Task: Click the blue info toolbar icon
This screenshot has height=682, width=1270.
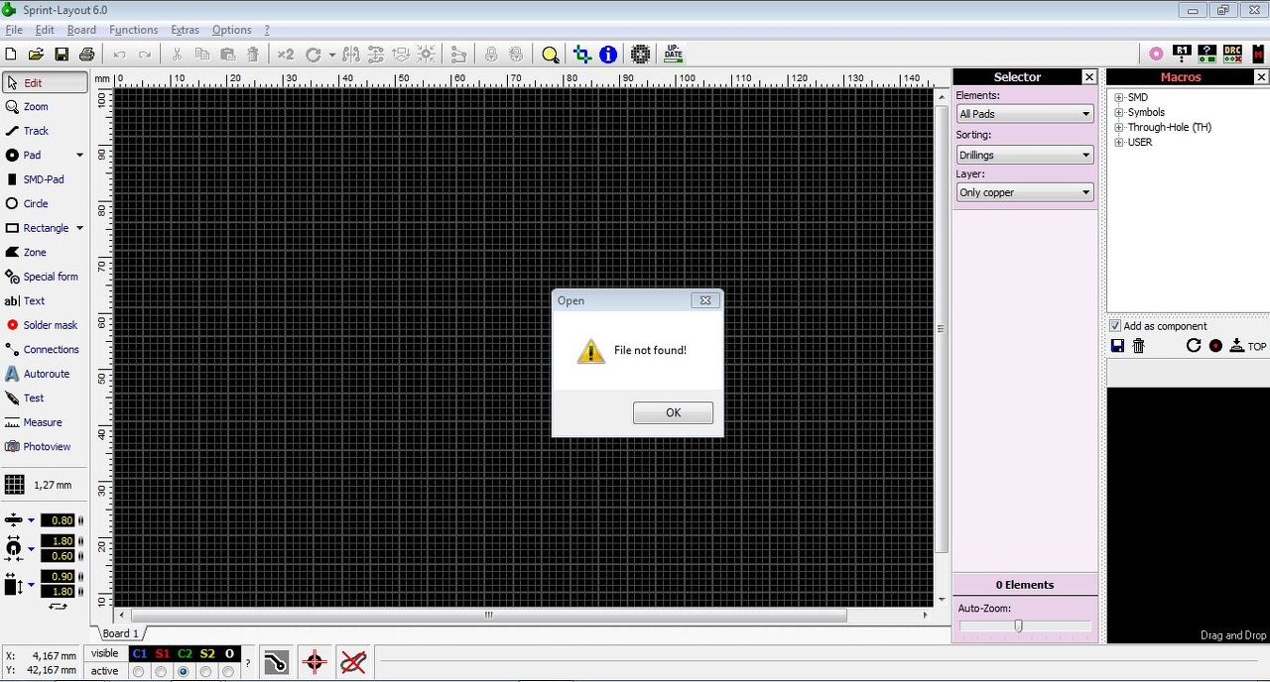Action: pyautogui.click(x=608, y=55)
